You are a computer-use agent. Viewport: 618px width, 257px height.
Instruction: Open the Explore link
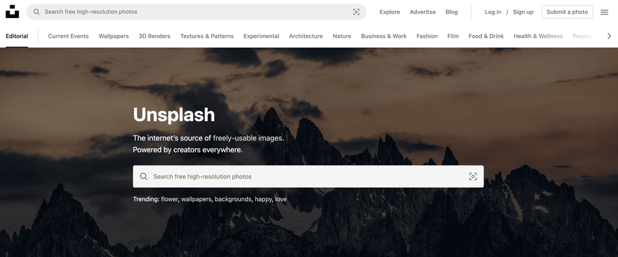point(390,12)
